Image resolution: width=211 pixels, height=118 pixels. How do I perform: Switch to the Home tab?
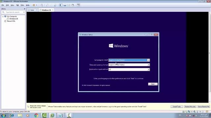32,10
